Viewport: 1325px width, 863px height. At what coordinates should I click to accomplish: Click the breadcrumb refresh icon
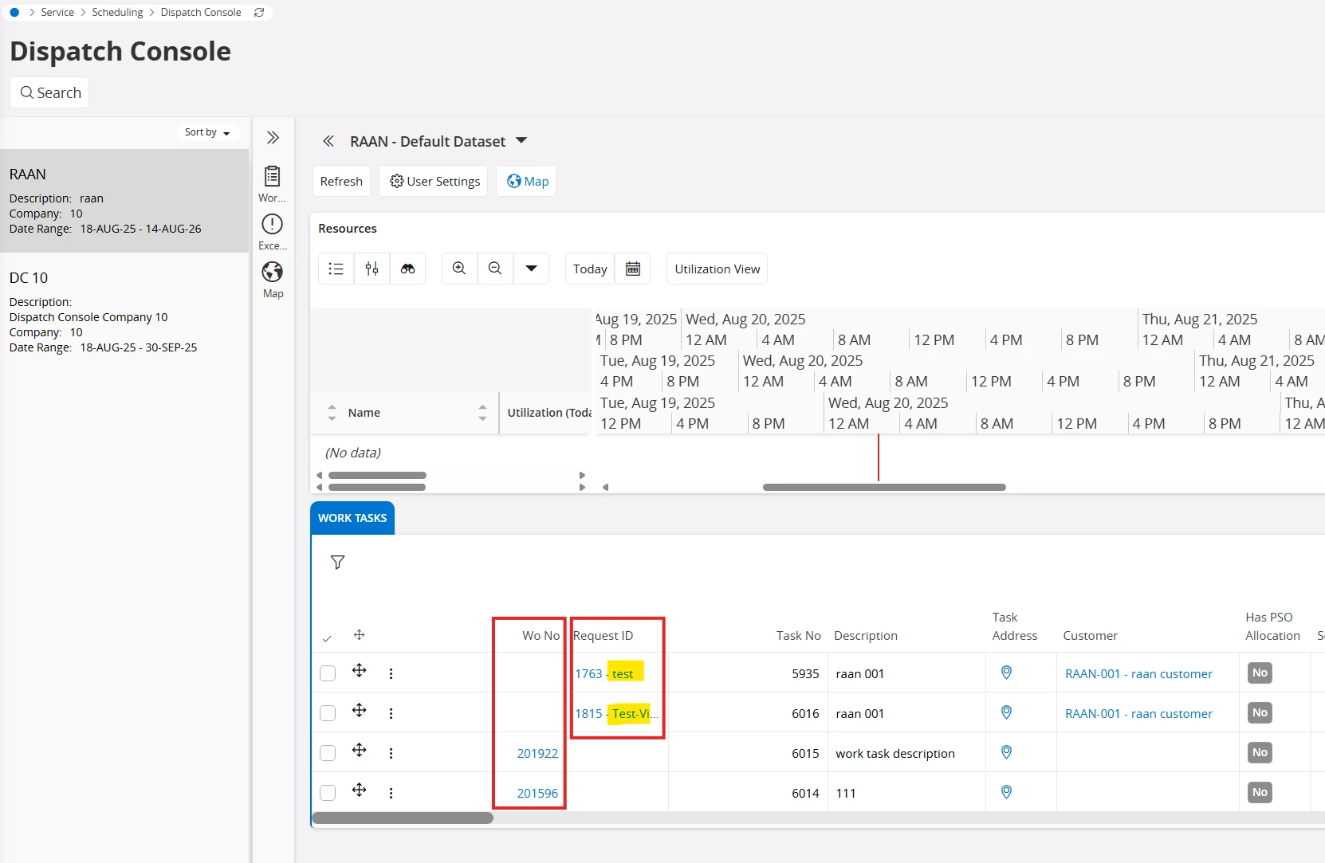click(259, 12)
